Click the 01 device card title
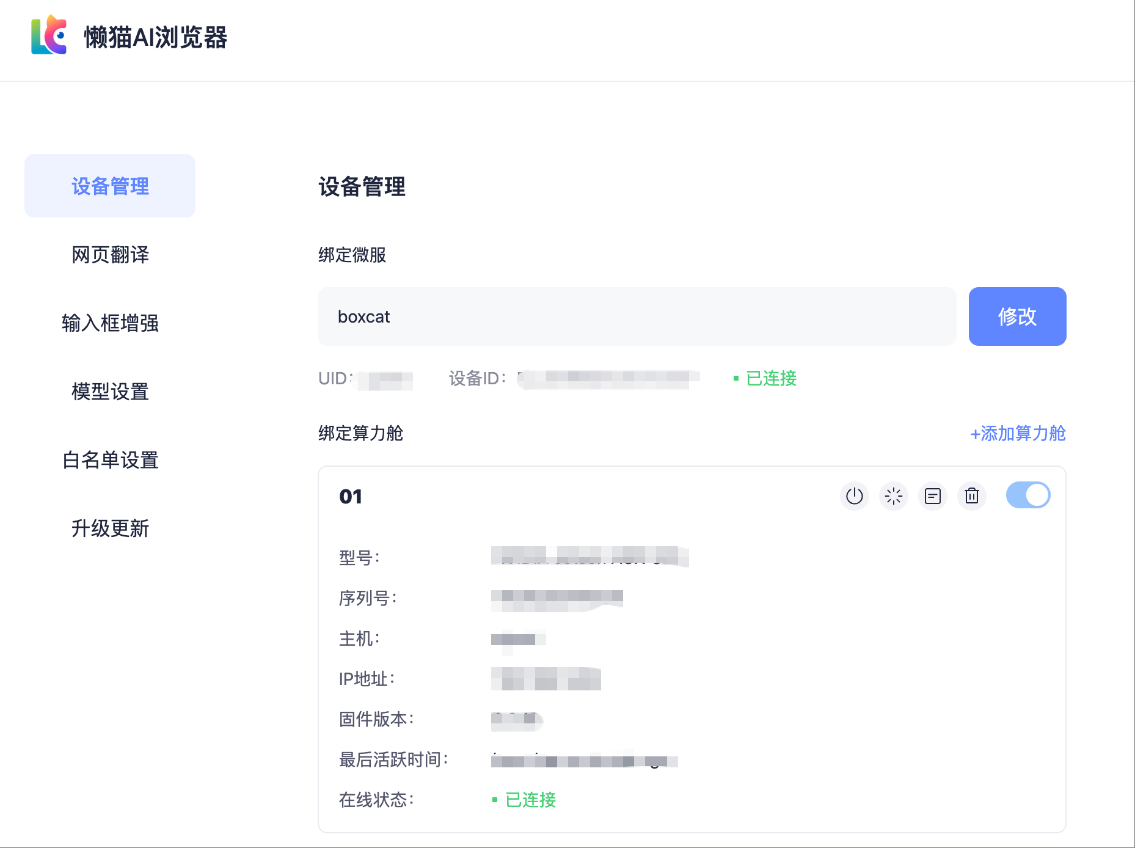This screenshot has width=1135, height=848. (x=351, y=497)
